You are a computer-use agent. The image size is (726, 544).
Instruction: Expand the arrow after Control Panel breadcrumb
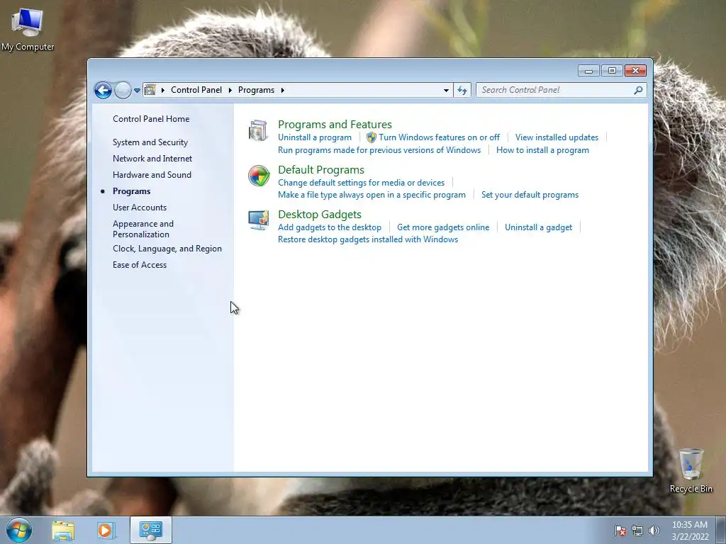pyautogui.click(x=230, y=90)
